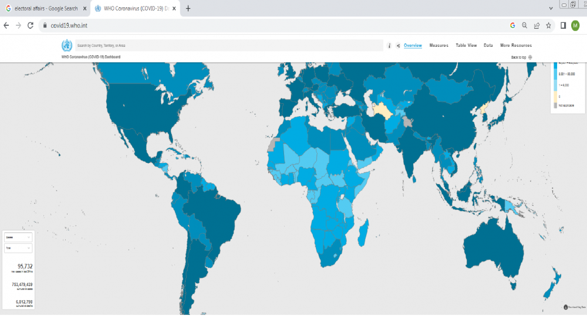Click the Search by Country, Territory, or Area field
Screen dimensions: 587x316
pos(229,46)
